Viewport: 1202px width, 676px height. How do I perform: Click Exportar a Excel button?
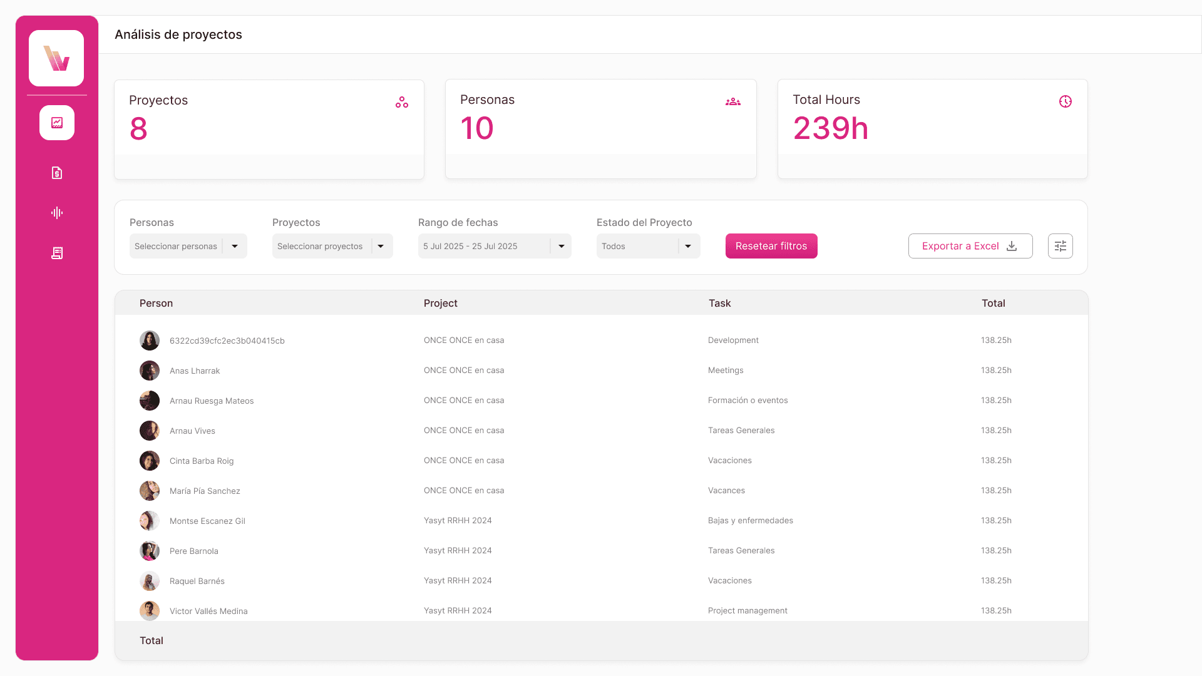tap(970, 246)
